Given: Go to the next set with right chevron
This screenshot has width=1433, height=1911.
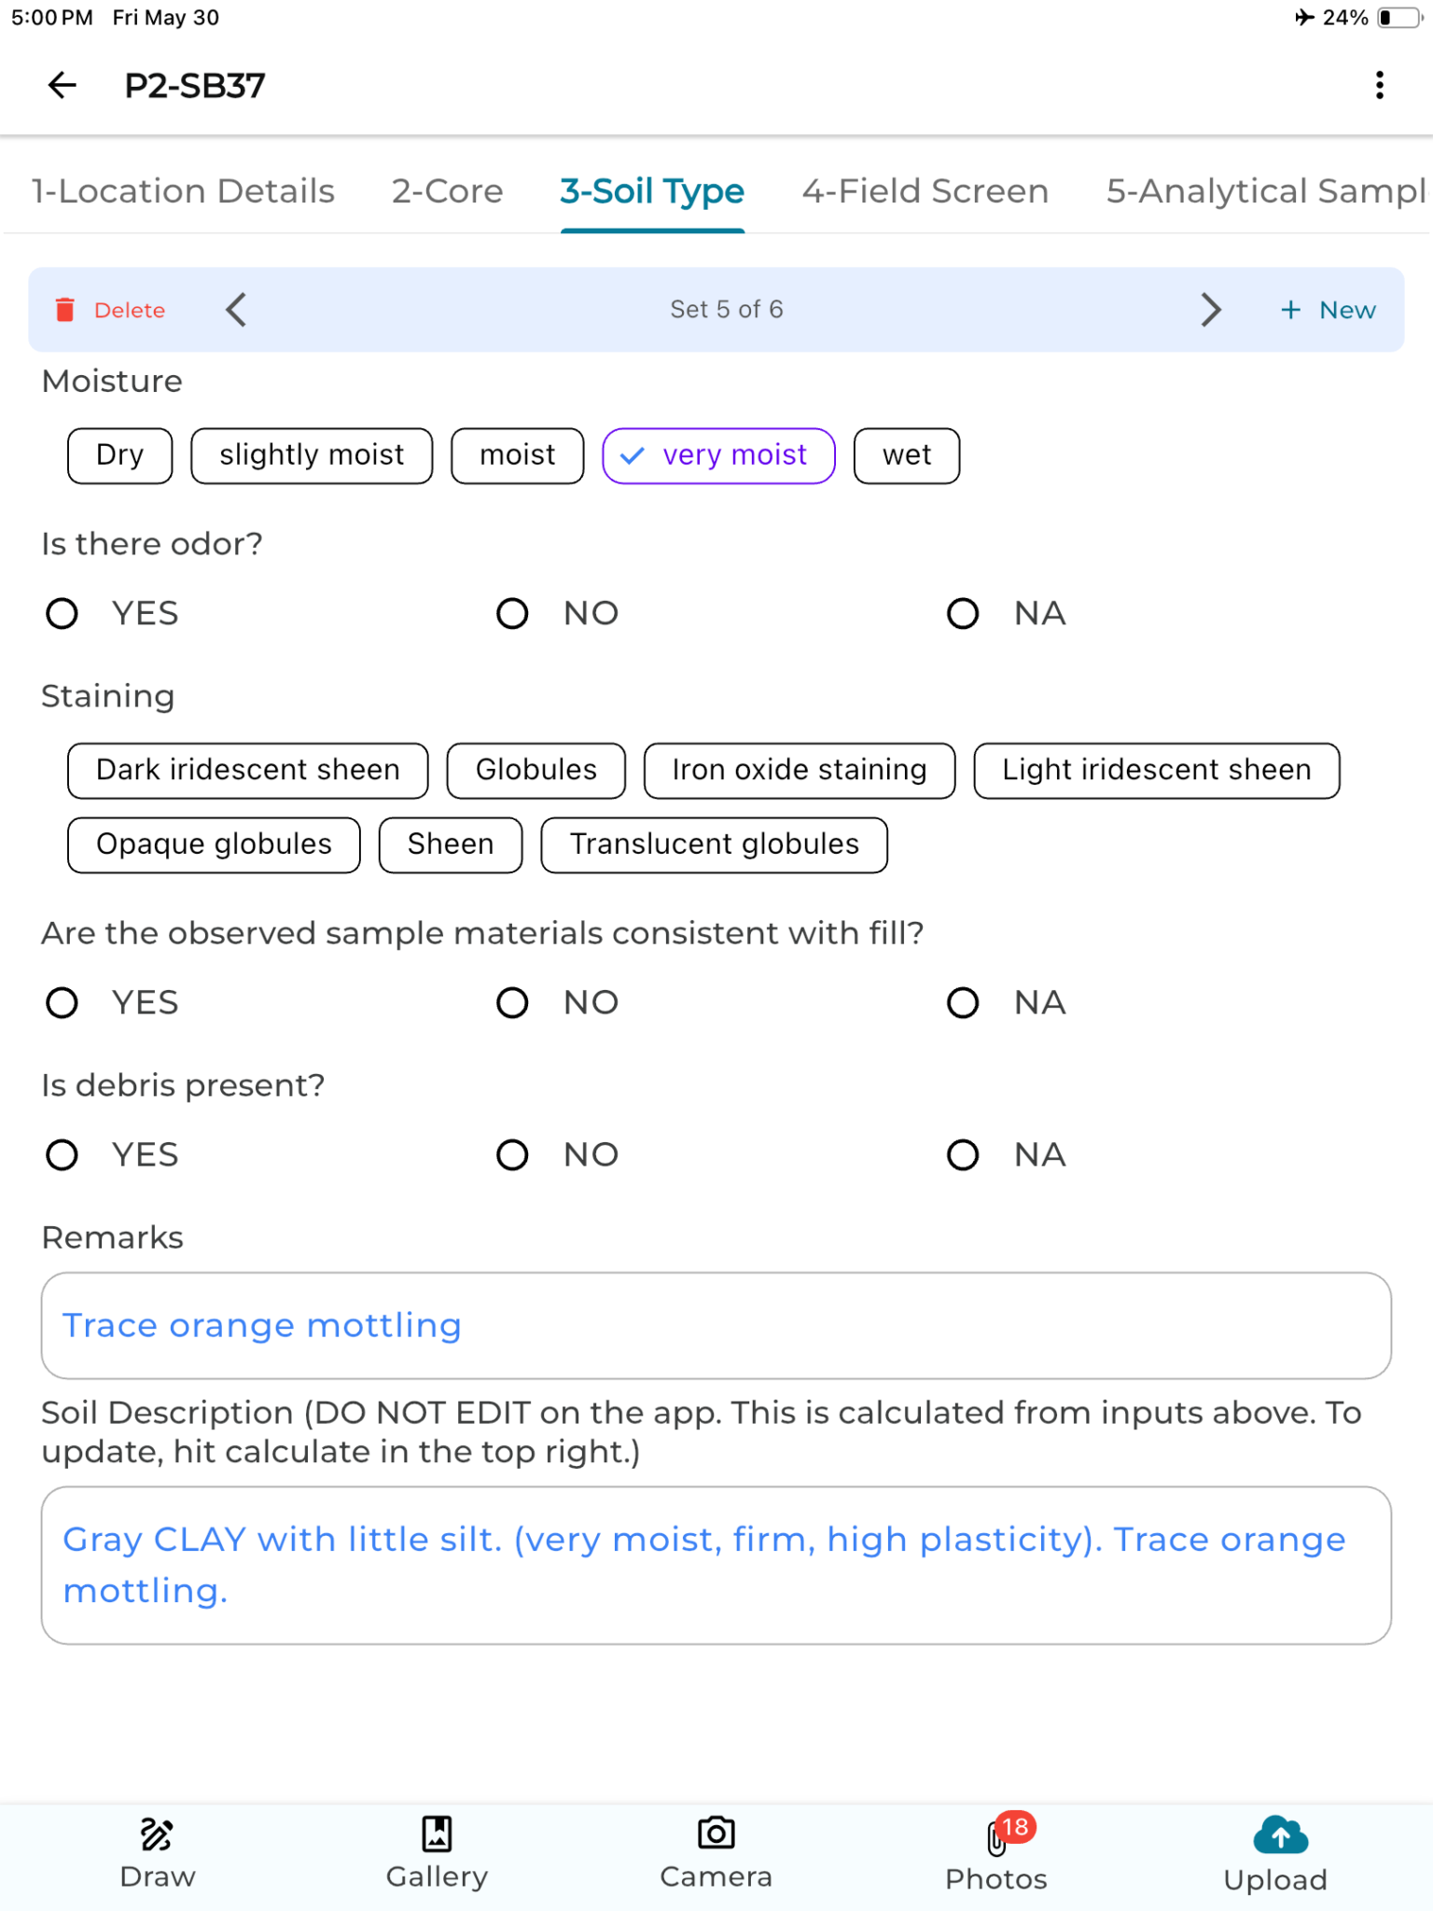Looking at the screenshot, I should pyautogui.click(x=1211, y=310).
